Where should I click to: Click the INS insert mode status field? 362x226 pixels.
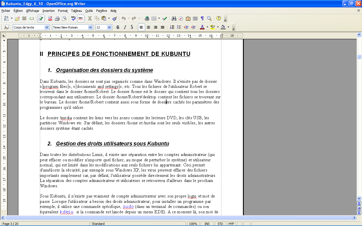coord(207,224)
